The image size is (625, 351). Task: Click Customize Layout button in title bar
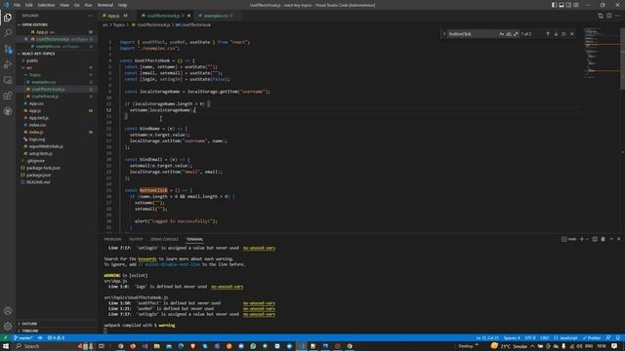click(x=576, y=5)
